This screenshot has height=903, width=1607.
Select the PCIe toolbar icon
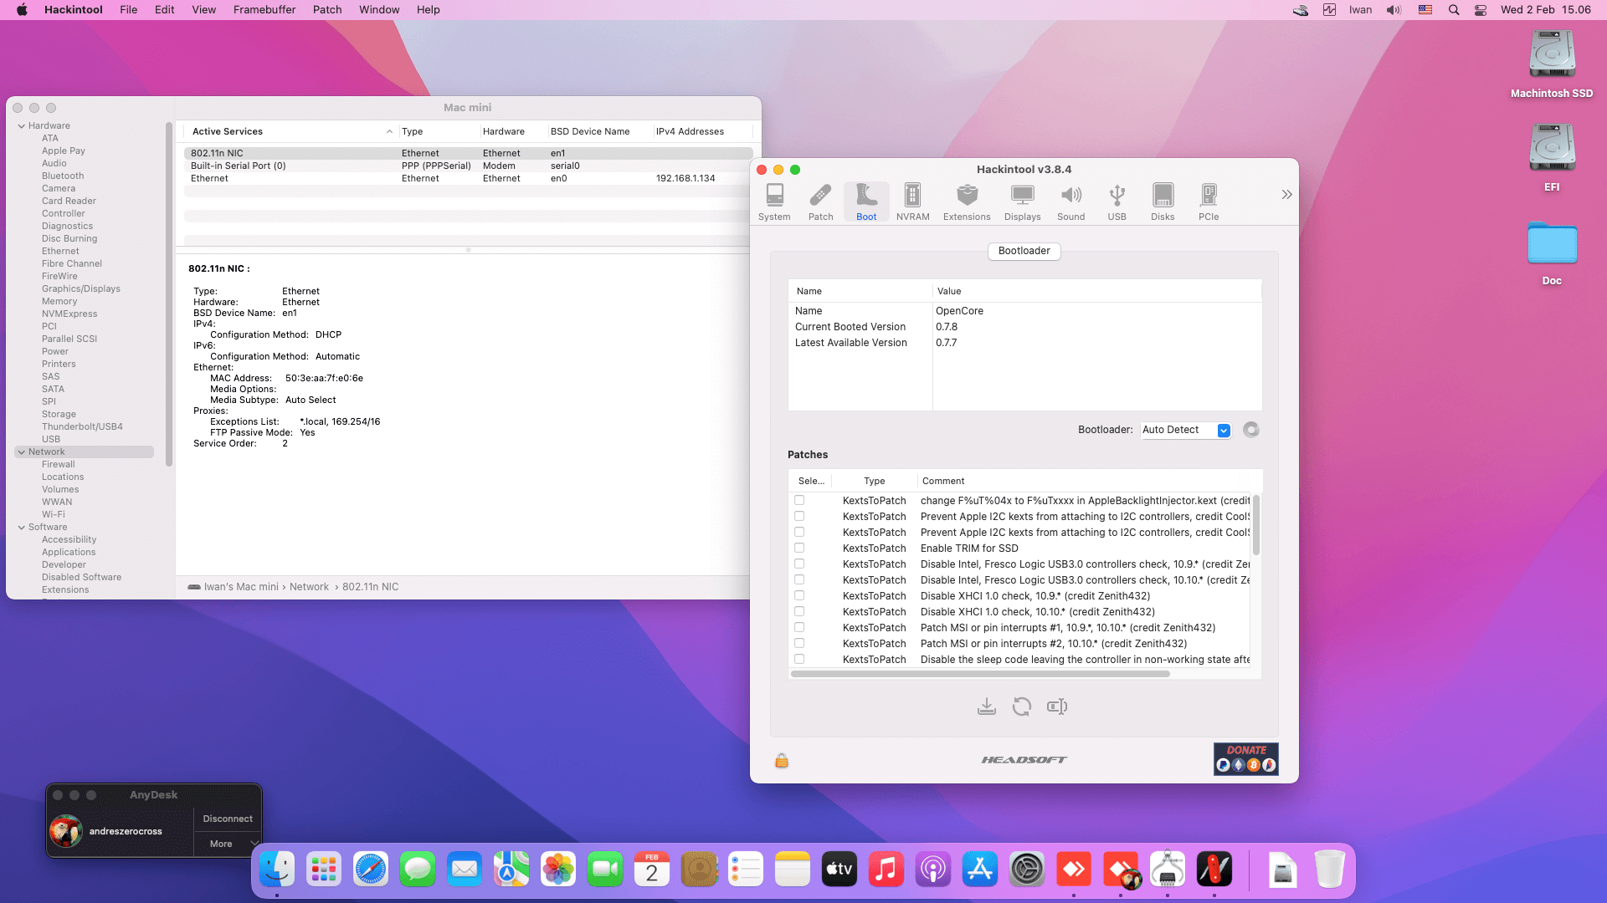tap(1208, 202)
